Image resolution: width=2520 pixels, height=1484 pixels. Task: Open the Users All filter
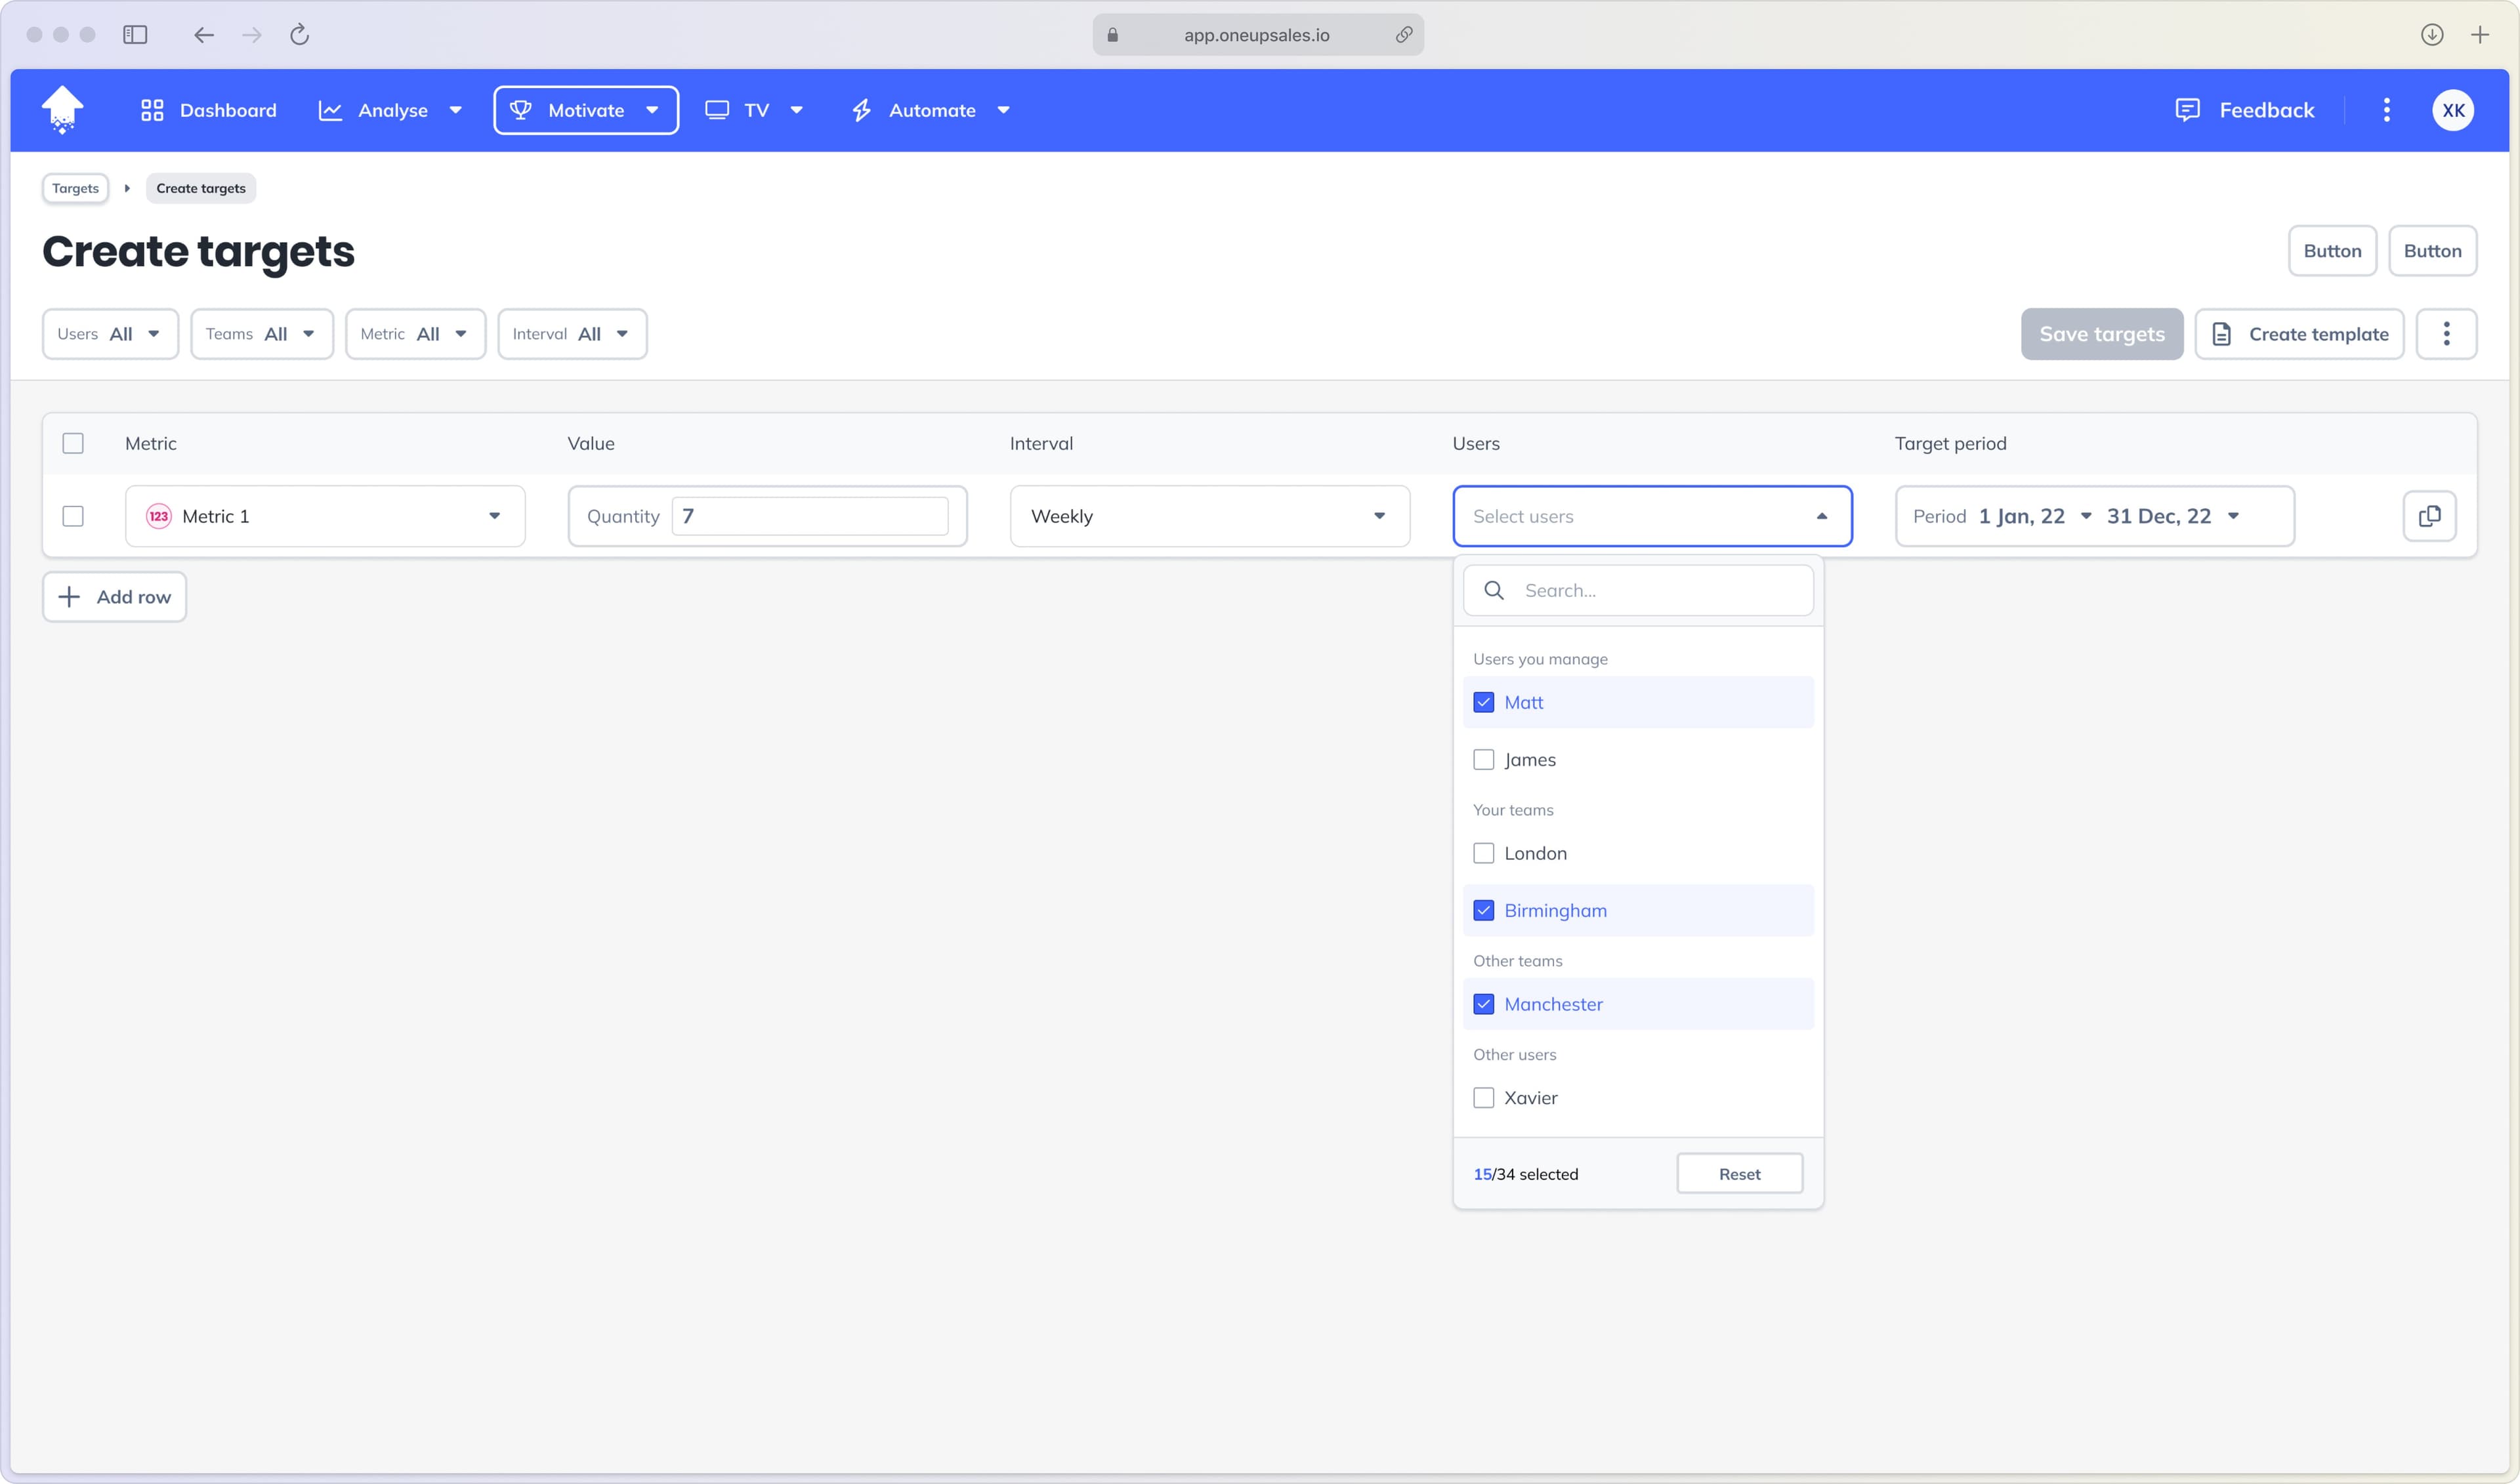(x=110, y=334)
